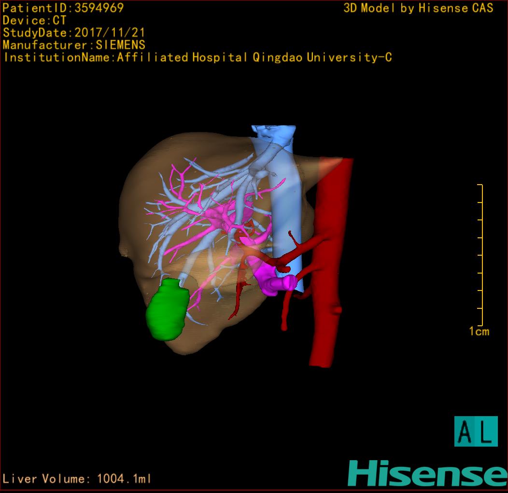Click the green gallbladder model
This screenshot has width=508, height=493.
pyautogui.click(x=167, y=309)
